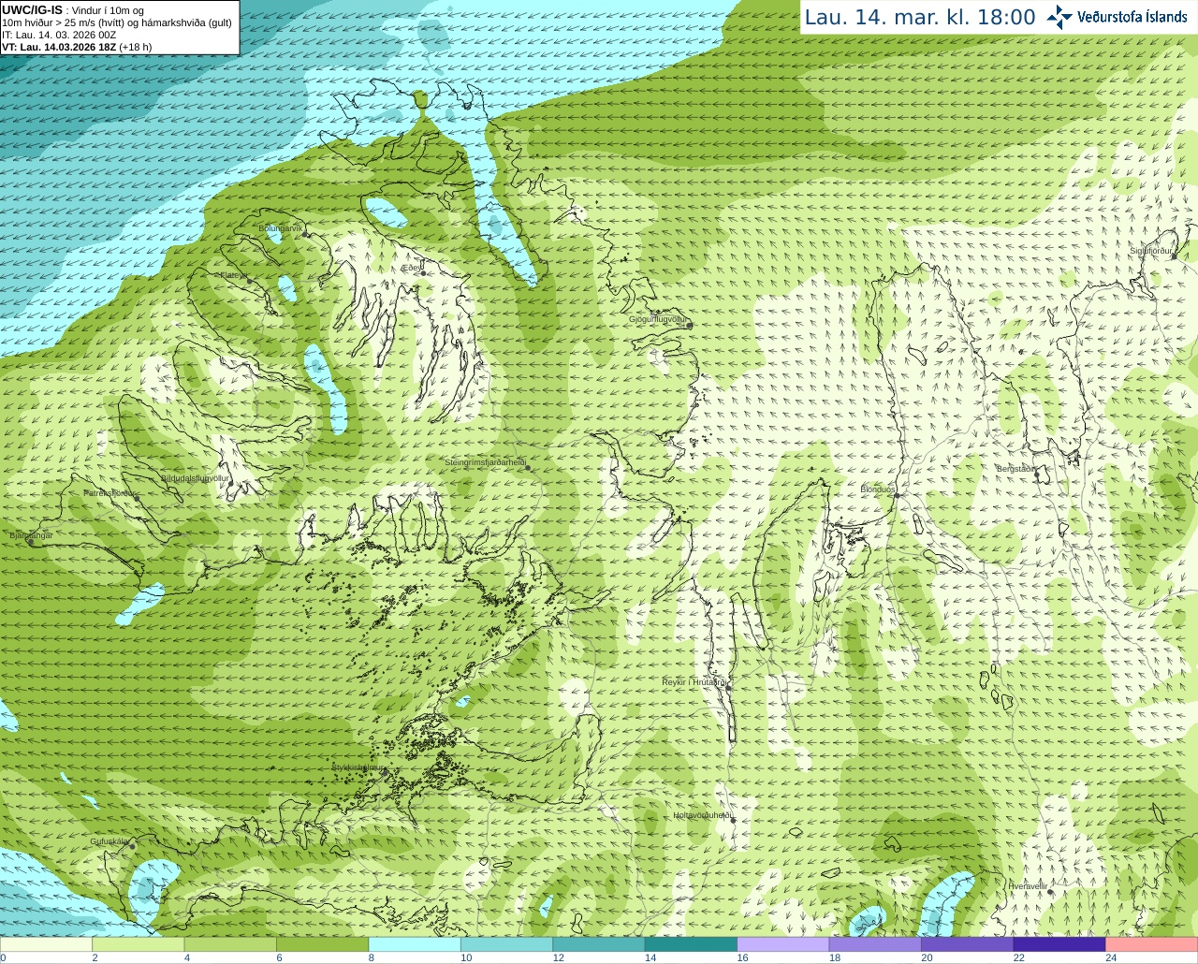Viewport: 1198px width, 964px height.
Task: Click the date title 'Lau. 14. mar. kl. 18:00'
Action: pos(920,18)
